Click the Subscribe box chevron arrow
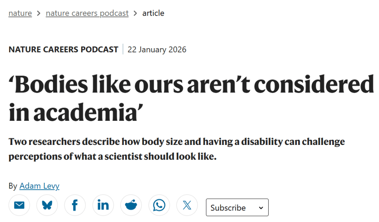Viewport: 379px width, 222px height. click(261, 208)
